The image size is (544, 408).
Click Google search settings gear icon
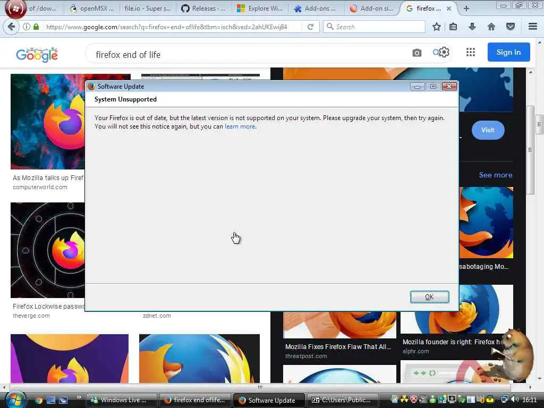444,52
